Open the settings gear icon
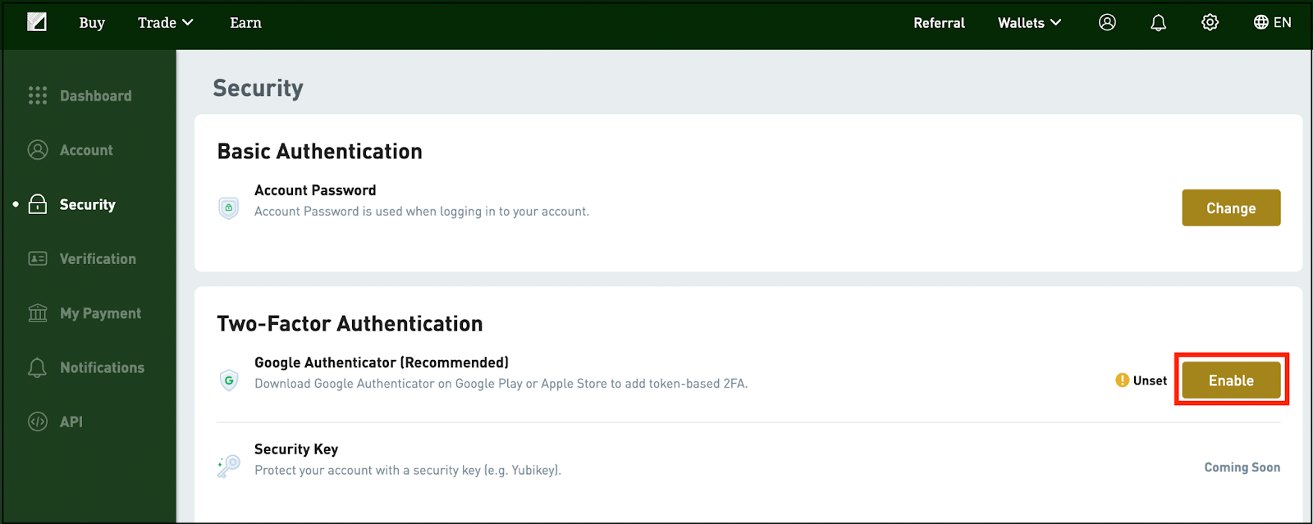The width and height of the screenshot is (1313, 524). click(x=1210, y=22)
